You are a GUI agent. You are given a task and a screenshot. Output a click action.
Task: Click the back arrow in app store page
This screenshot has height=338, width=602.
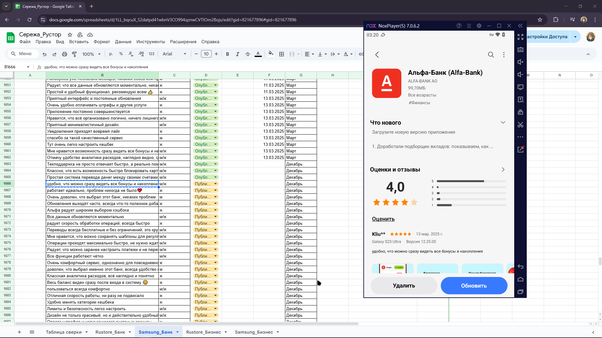[377, 55]
